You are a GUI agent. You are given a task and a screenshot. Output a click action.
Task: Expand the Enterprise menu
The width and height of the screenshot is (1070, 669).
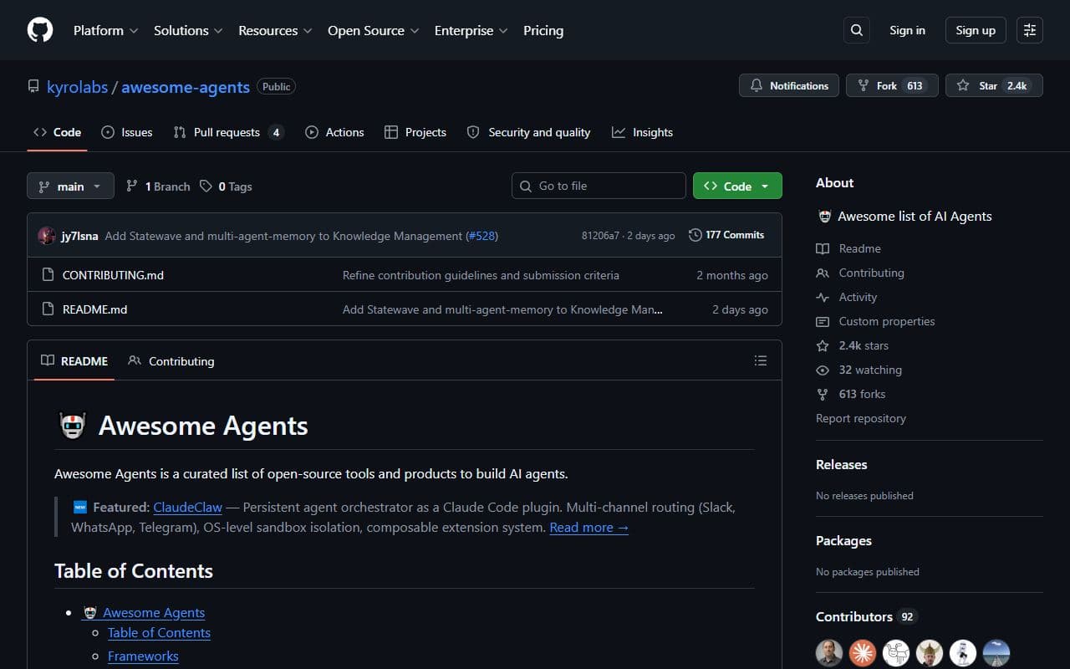coord(471,30)
